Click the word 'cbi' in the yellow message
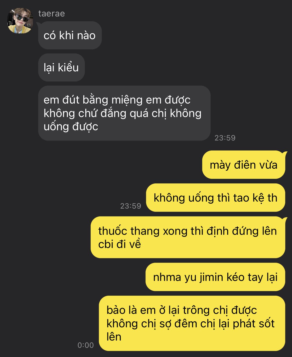This screenshot has width=292, height=357. pos(106,244)
